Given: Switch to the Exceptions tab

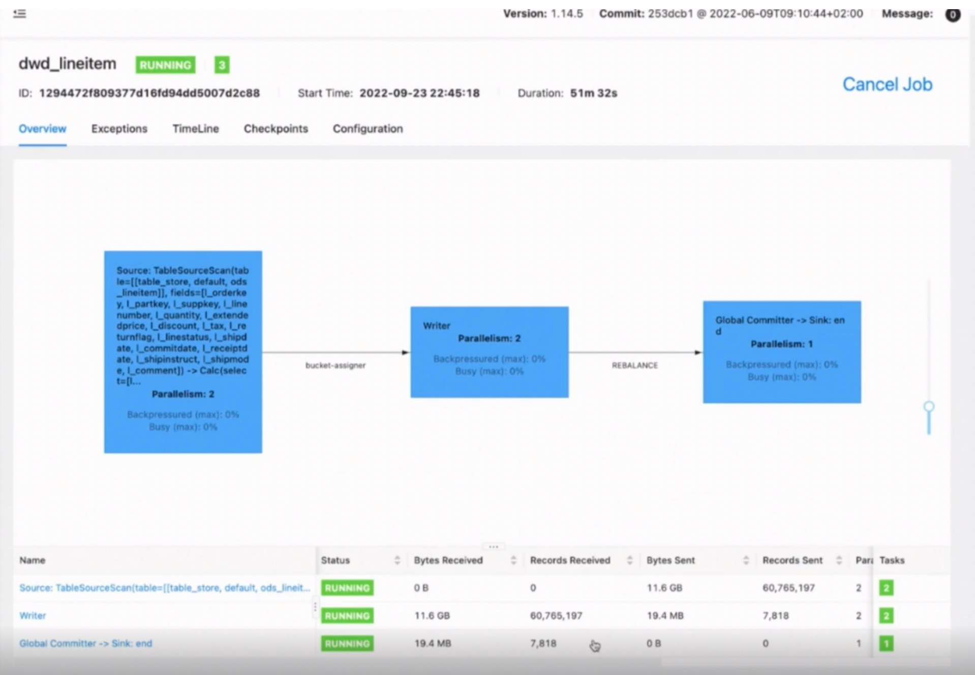Looking at the screenshot, I should coord(119,129).
